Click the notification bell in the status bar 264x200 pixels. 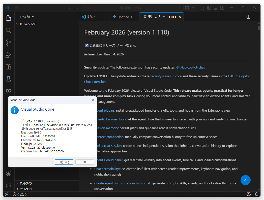pyautogui.click(x=256, y=194)
